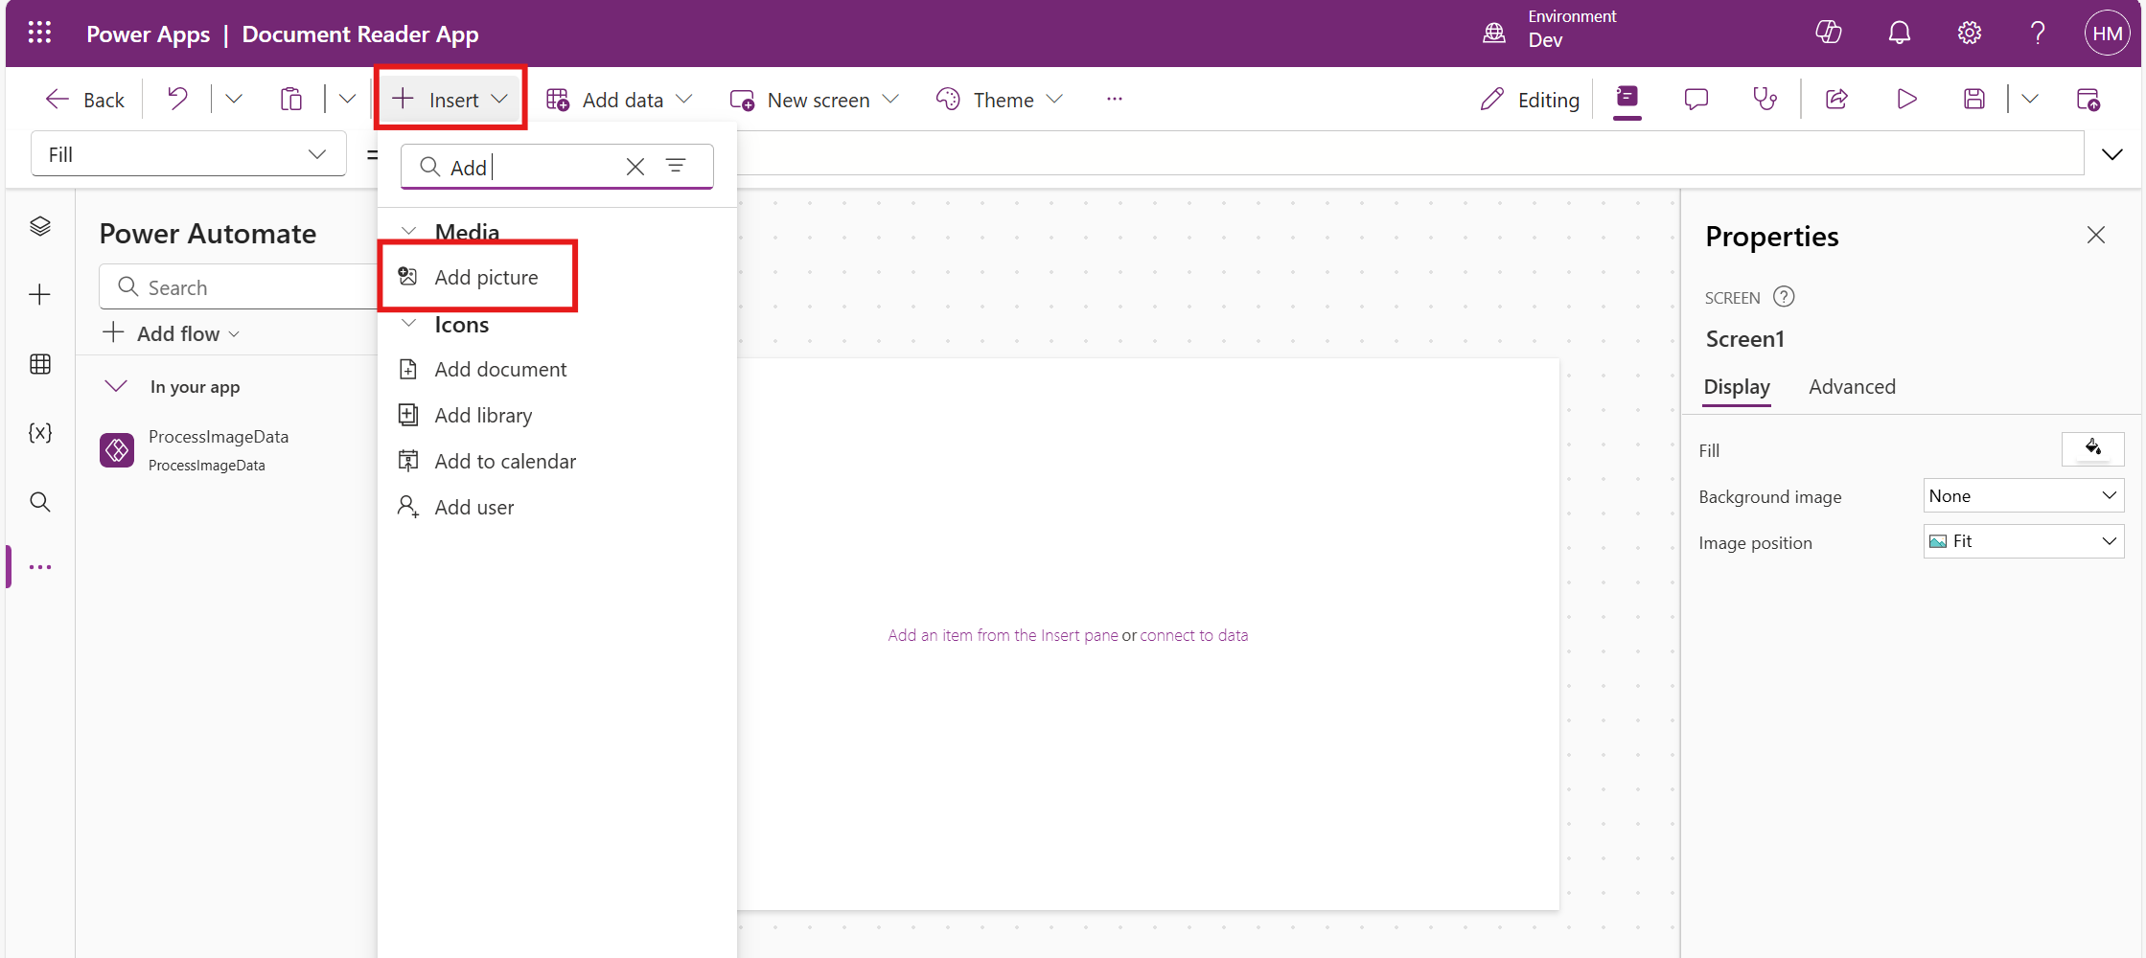Click the Add flow button

(171, 334)
